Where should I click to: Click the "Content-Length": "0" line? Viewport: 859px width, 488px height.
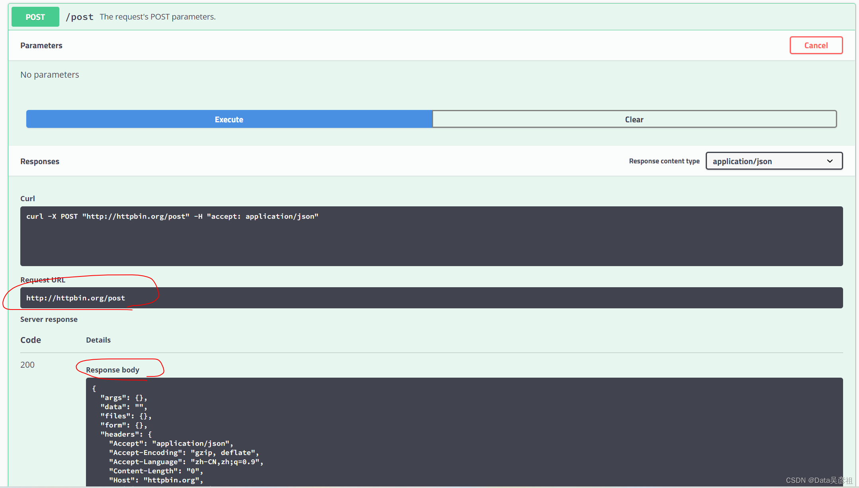pyautogui.click(x=156, y=471)
